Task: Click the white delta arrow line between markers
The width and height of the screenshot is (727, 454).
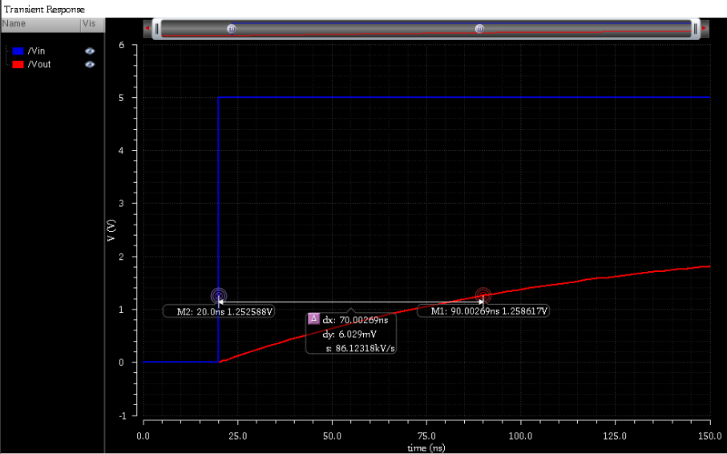Action: 350,302
